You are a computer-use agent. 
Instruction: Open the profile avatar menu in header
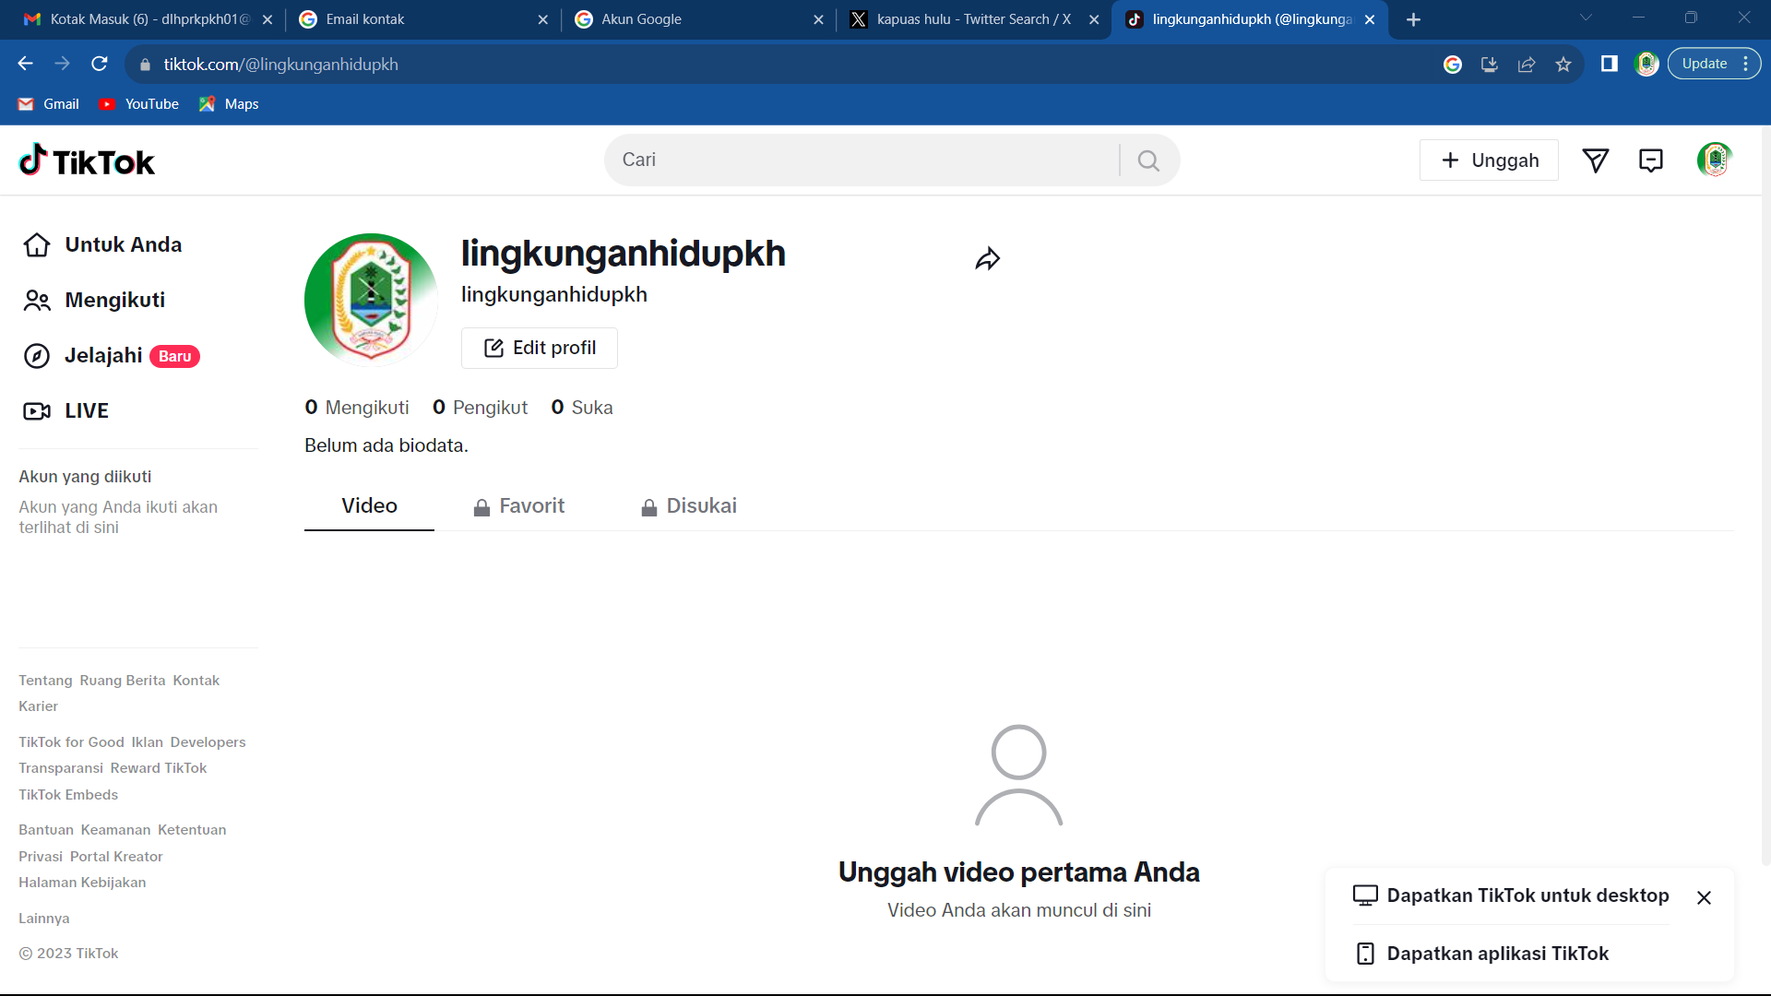coord(1715,160)
